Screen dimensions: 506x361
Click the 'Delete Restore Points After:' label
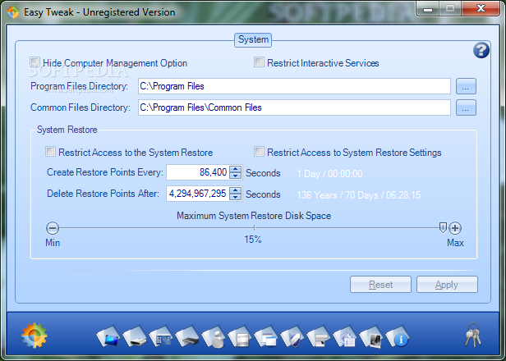(103, 194)
